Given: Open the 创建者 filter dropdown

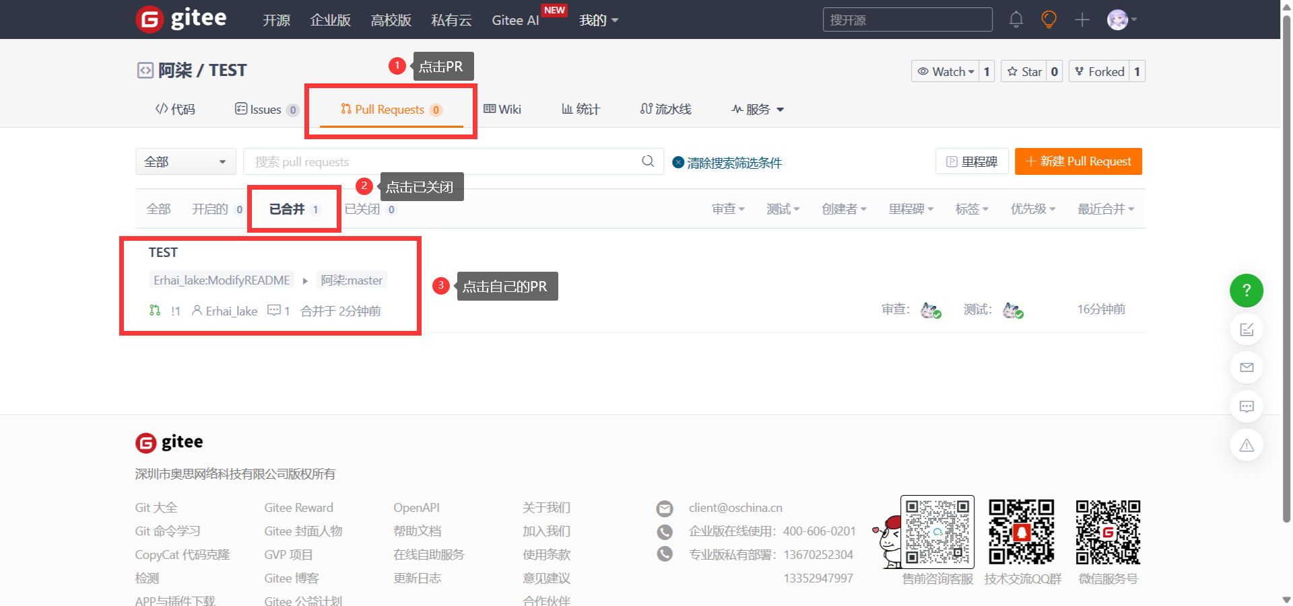Looking at the screenshot, I should tap(843, 209).
